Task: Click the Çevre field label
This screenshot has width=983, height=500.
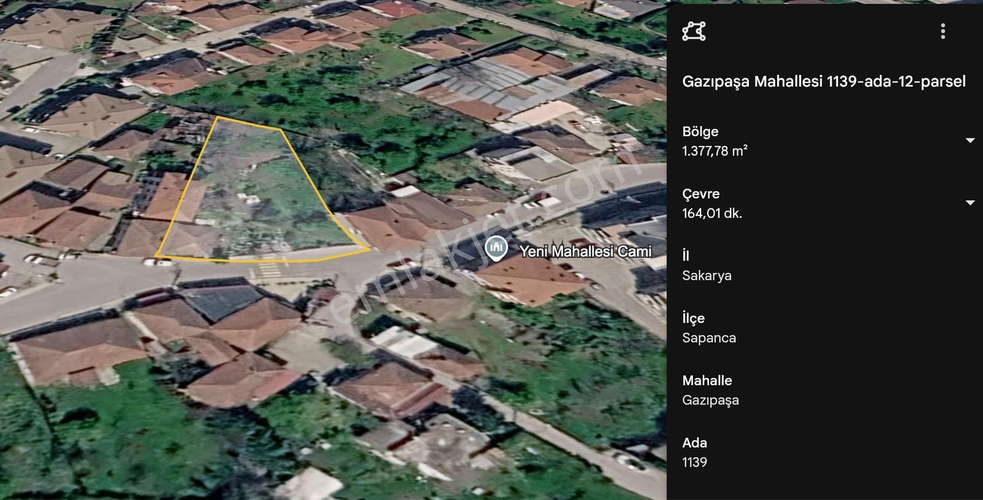Action: [701, 194]
